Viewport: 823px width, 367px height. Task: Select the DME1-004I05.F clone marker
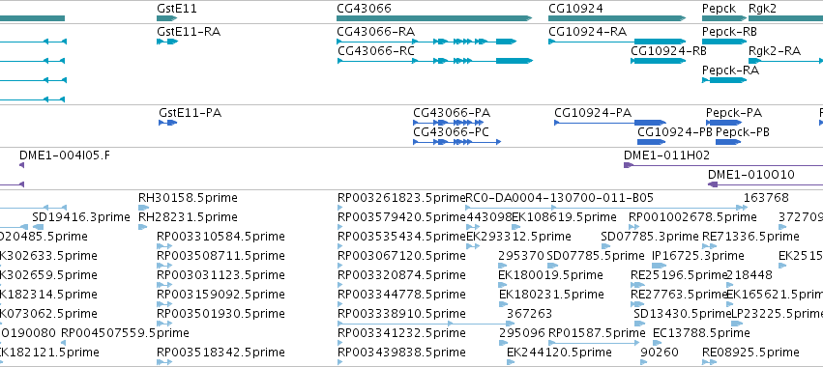pos(21,165)
